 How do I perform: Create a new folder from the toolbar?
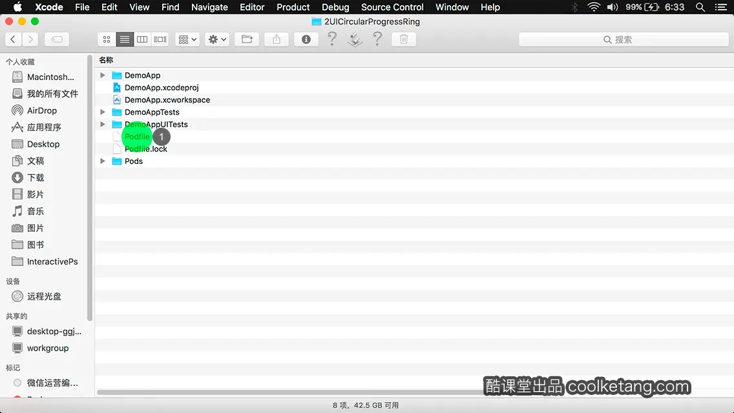(247, 39)
